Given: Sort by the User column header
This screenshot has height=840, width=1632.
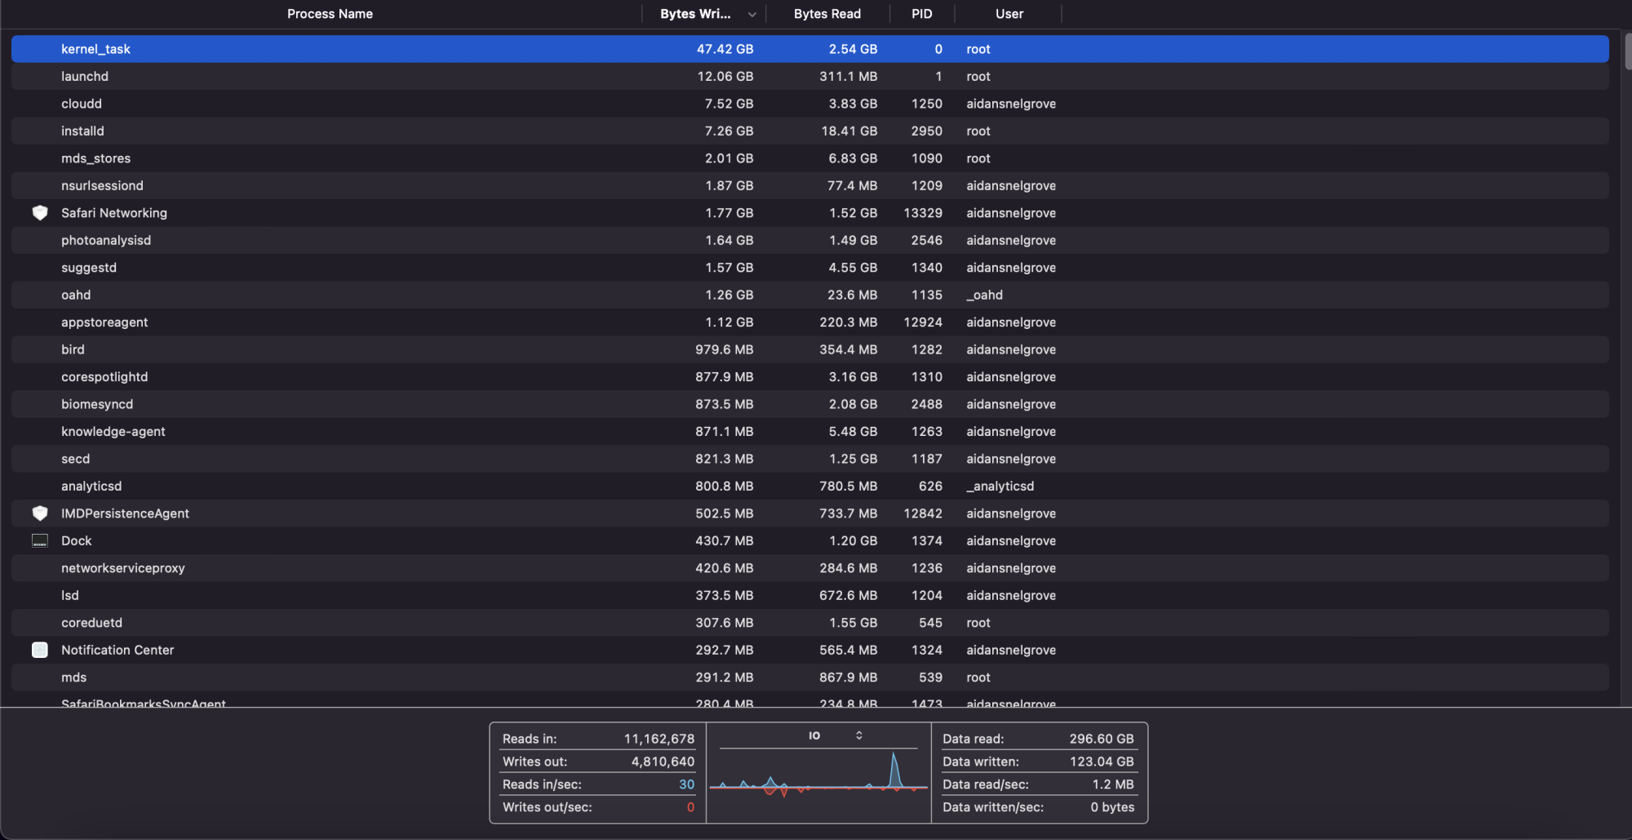Looking at the screenshot, I should point(1009,14).
